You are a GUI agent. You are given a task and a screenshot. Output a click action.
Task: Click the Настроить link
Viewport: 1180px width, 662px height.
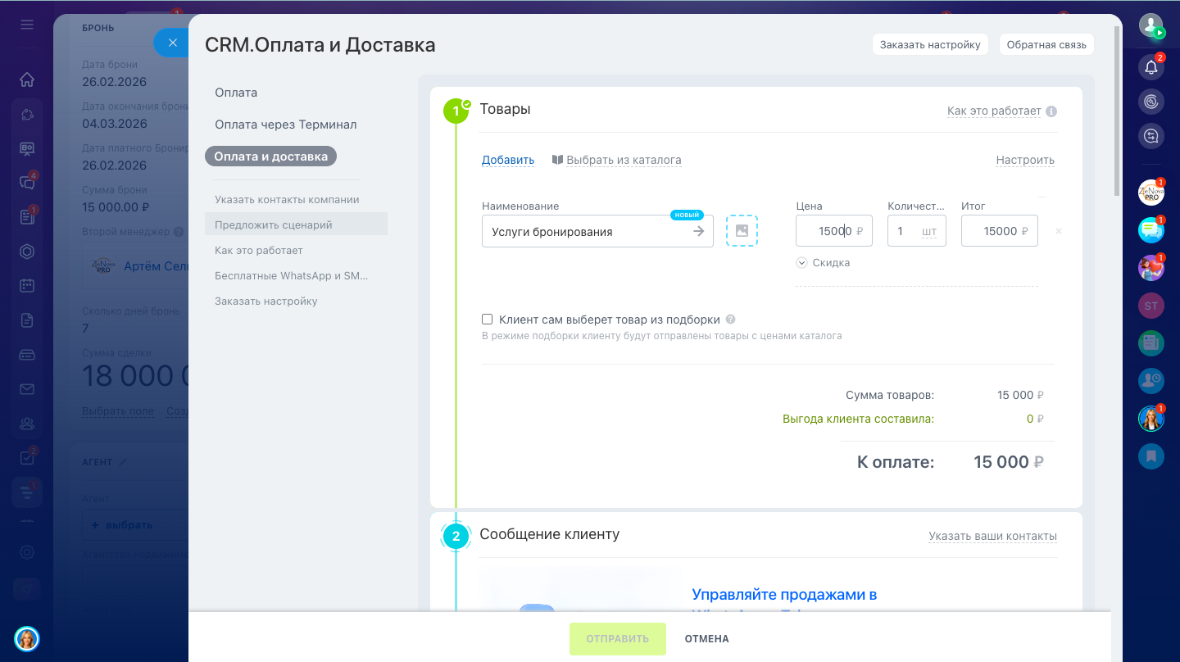click(x=1025, y=160)
